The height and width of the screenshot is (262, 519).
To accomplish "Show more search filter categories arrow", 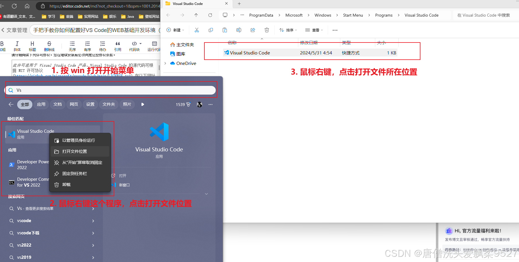I will pos(143,104).
